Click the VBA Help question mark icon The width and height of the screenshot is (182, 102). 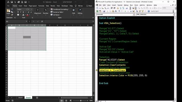(149, 11)
